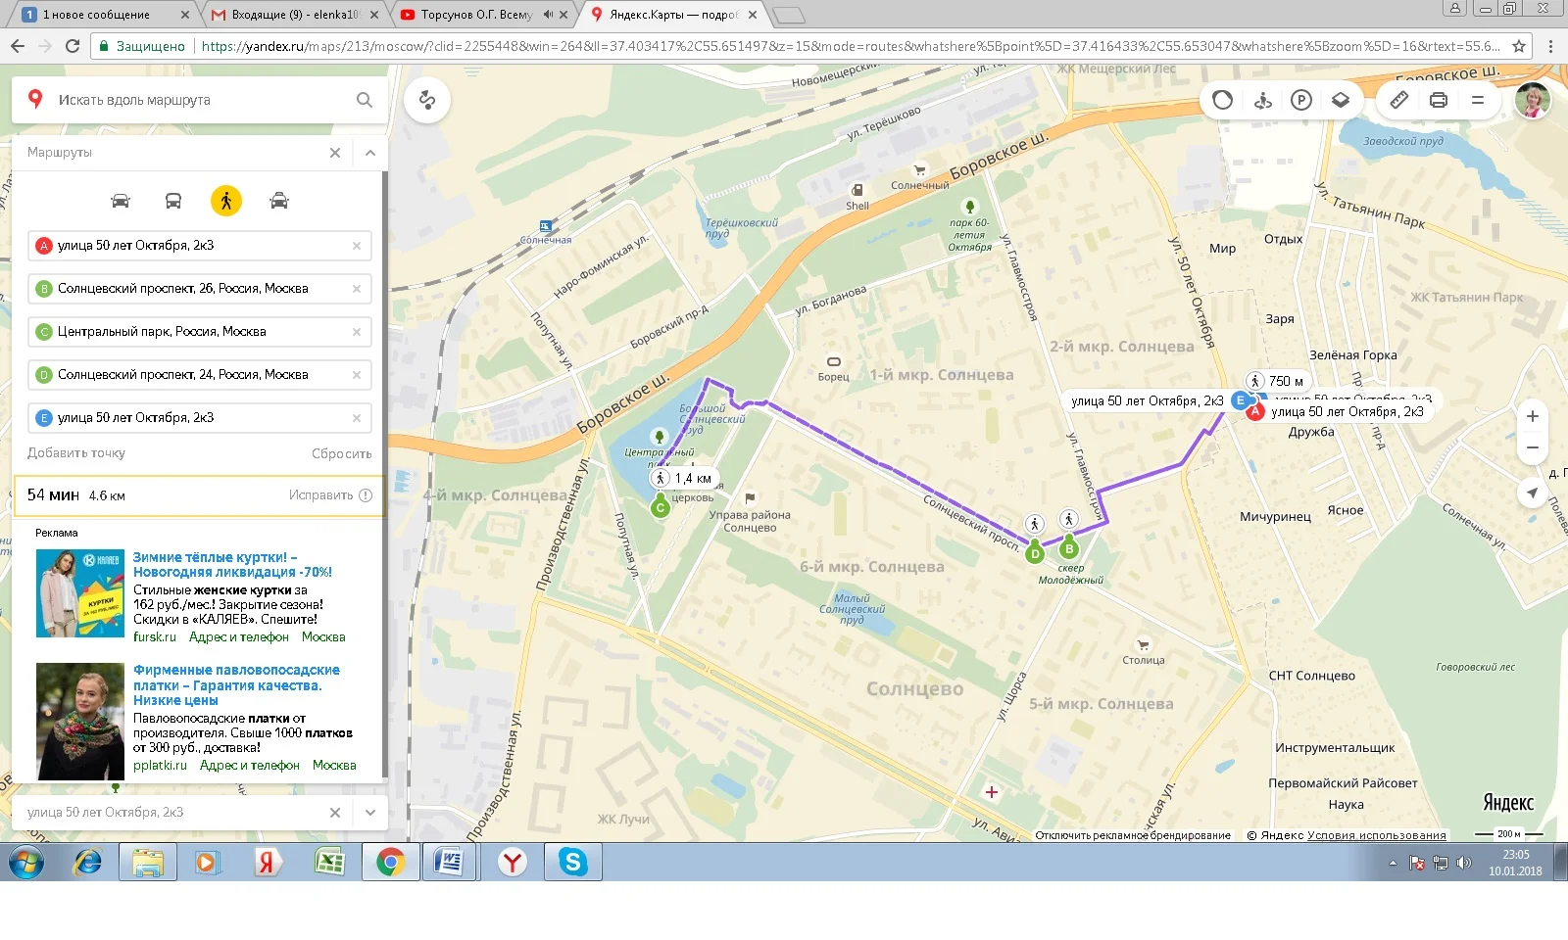
Task: Expand the bottom улица 50 лет Октября card
Action: coord(369,813)
